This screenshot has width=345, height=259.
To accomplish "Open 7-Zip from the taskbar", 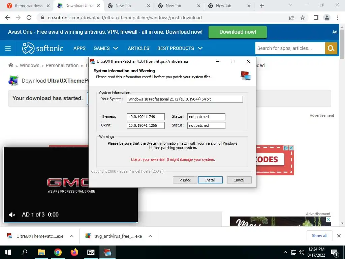I will pos(91,252).
